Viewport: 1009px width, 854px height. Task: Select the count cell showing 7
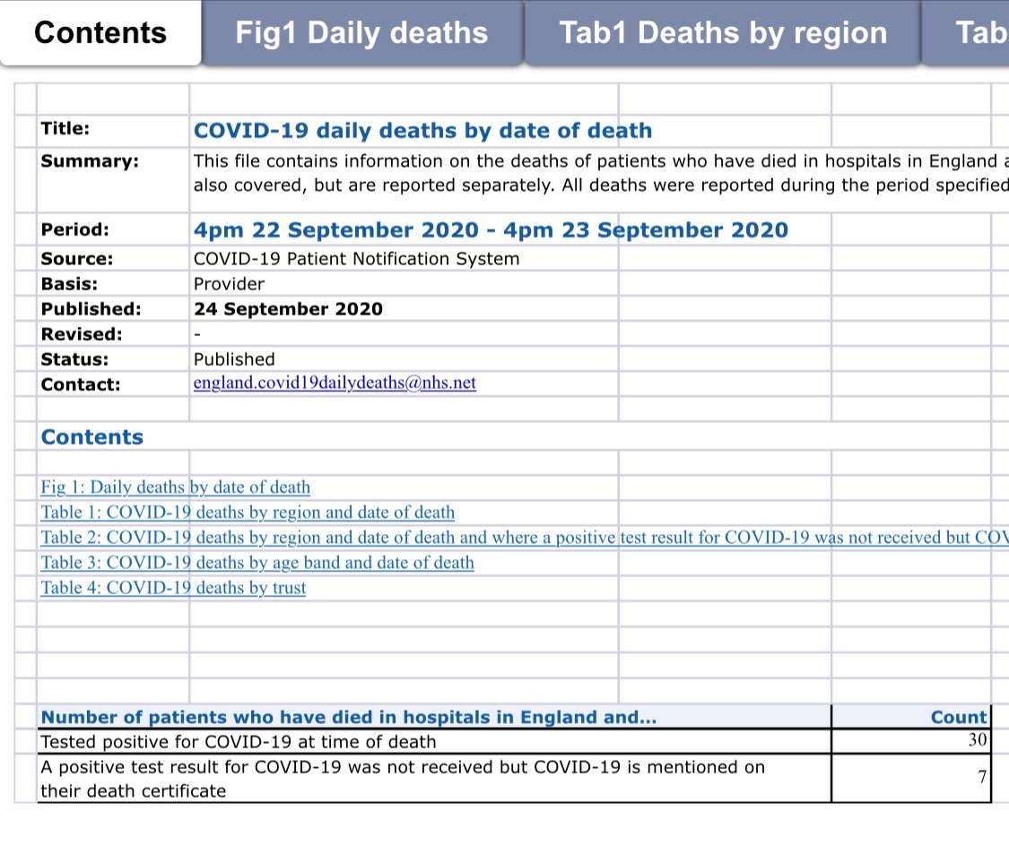click(x=910, y=778)
